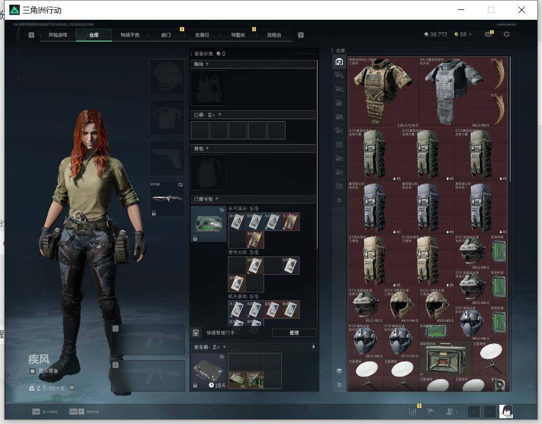This screenshot has width=542, height=424.
Task: Toggle lock icon on the safe box
Action: point(195,386)
